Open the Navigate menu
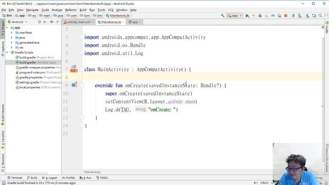 tap(32, 10)
